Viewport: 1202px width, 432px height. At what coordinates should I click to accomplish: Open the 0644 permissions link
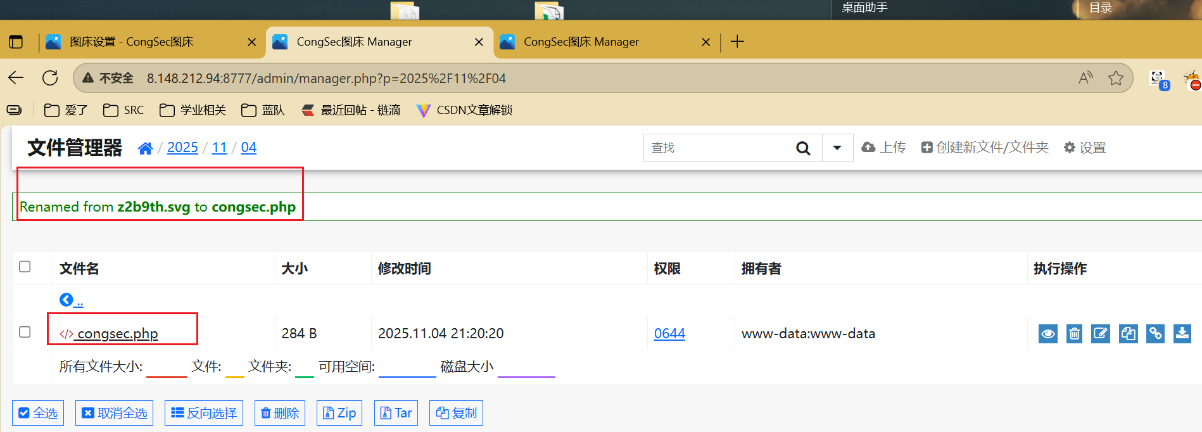point(669,333)
